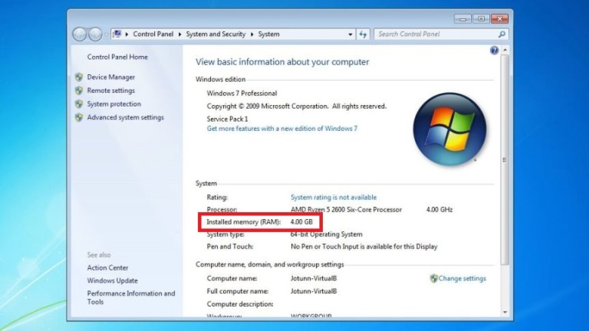The width and height of the screenshot is (589, 331).
Task: Open help with the blue question mark
Action: 494,51
